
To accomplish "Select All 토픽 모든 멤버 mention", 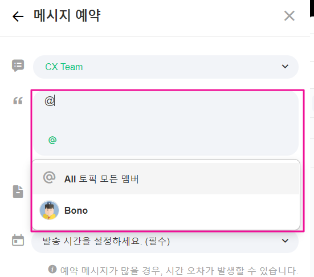I will coord(166,178).
